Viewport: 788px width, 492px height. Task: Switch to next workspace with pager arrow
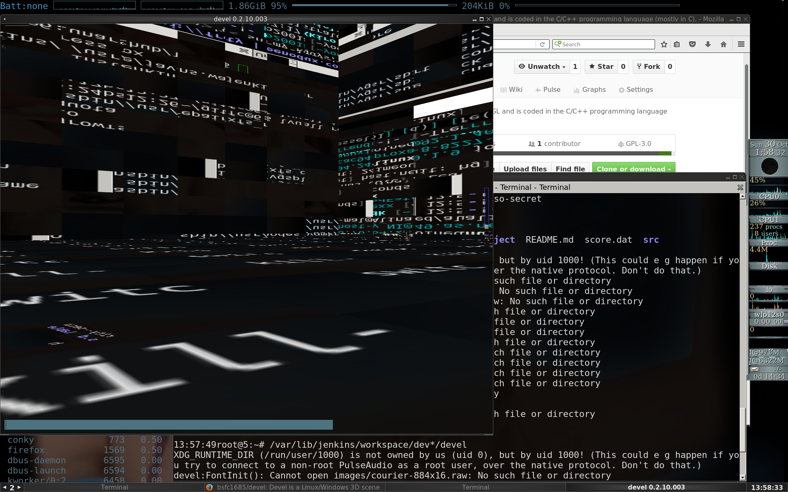[x=19, y=487]
